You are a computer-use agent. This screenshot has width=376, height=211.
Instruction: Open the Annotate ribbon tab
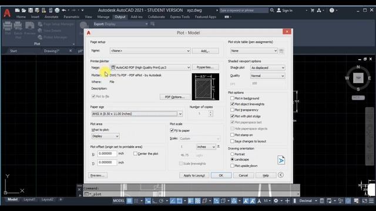51,17
